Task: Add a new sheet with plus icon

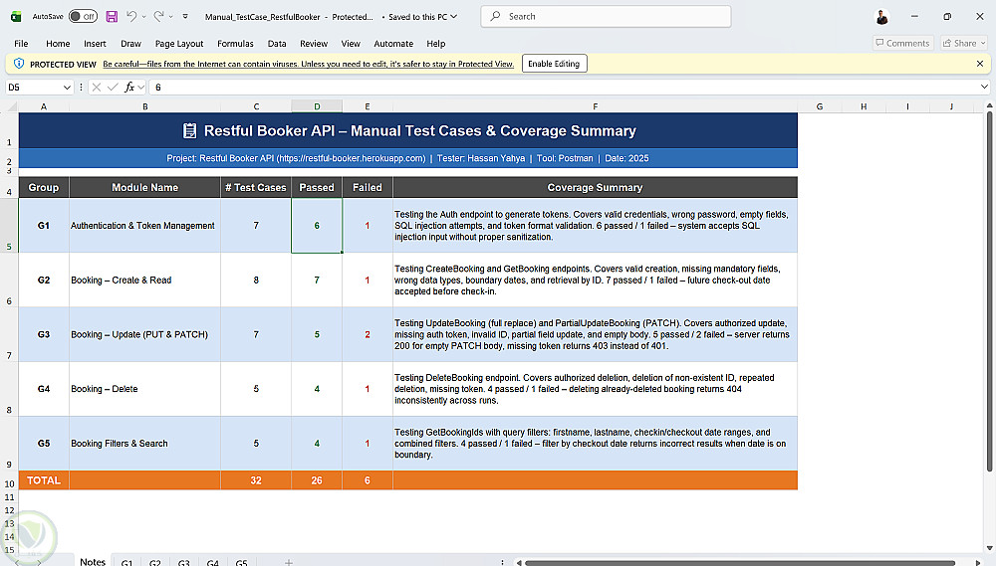Action: click(289, 562)
